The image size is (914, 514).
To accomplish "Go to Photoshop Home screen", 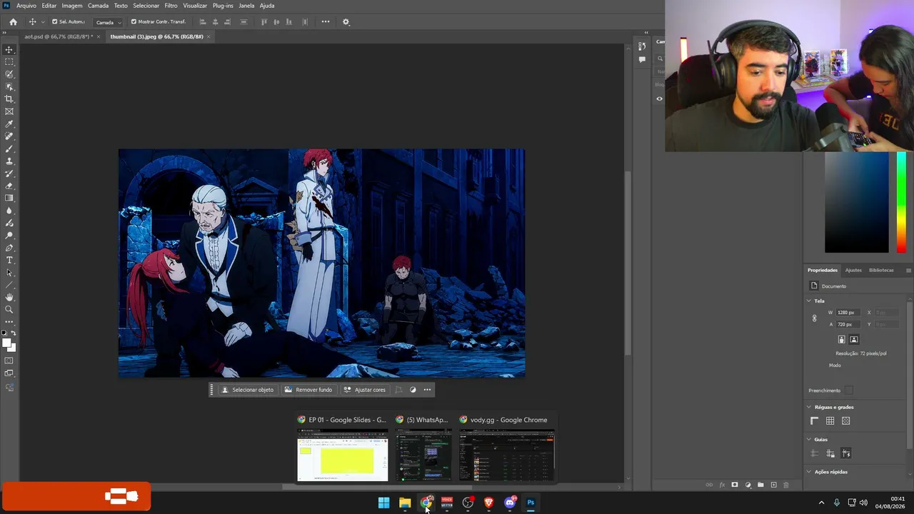I will click(x=13, y=21).
